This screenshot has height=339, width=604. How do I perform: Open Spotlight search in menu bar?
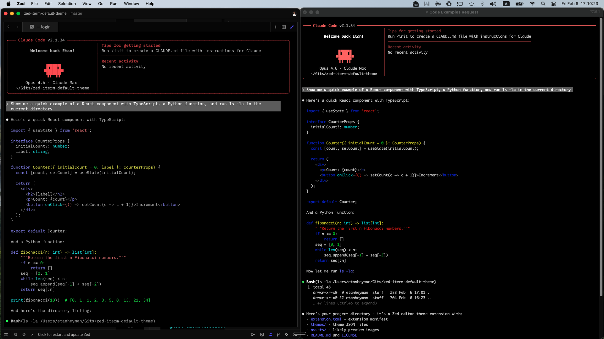pos(543,4)
